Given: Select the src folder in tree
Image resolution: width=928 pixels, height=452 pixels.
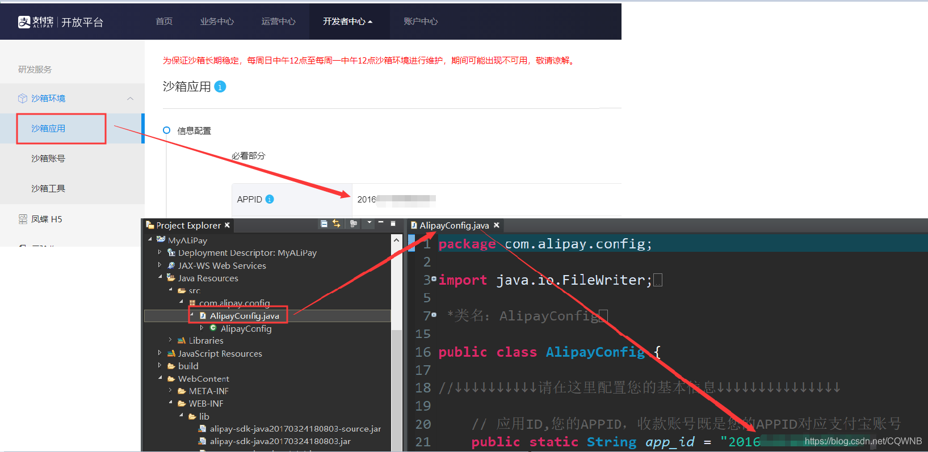Looking at the screenshot, I should tap(195, 291).
